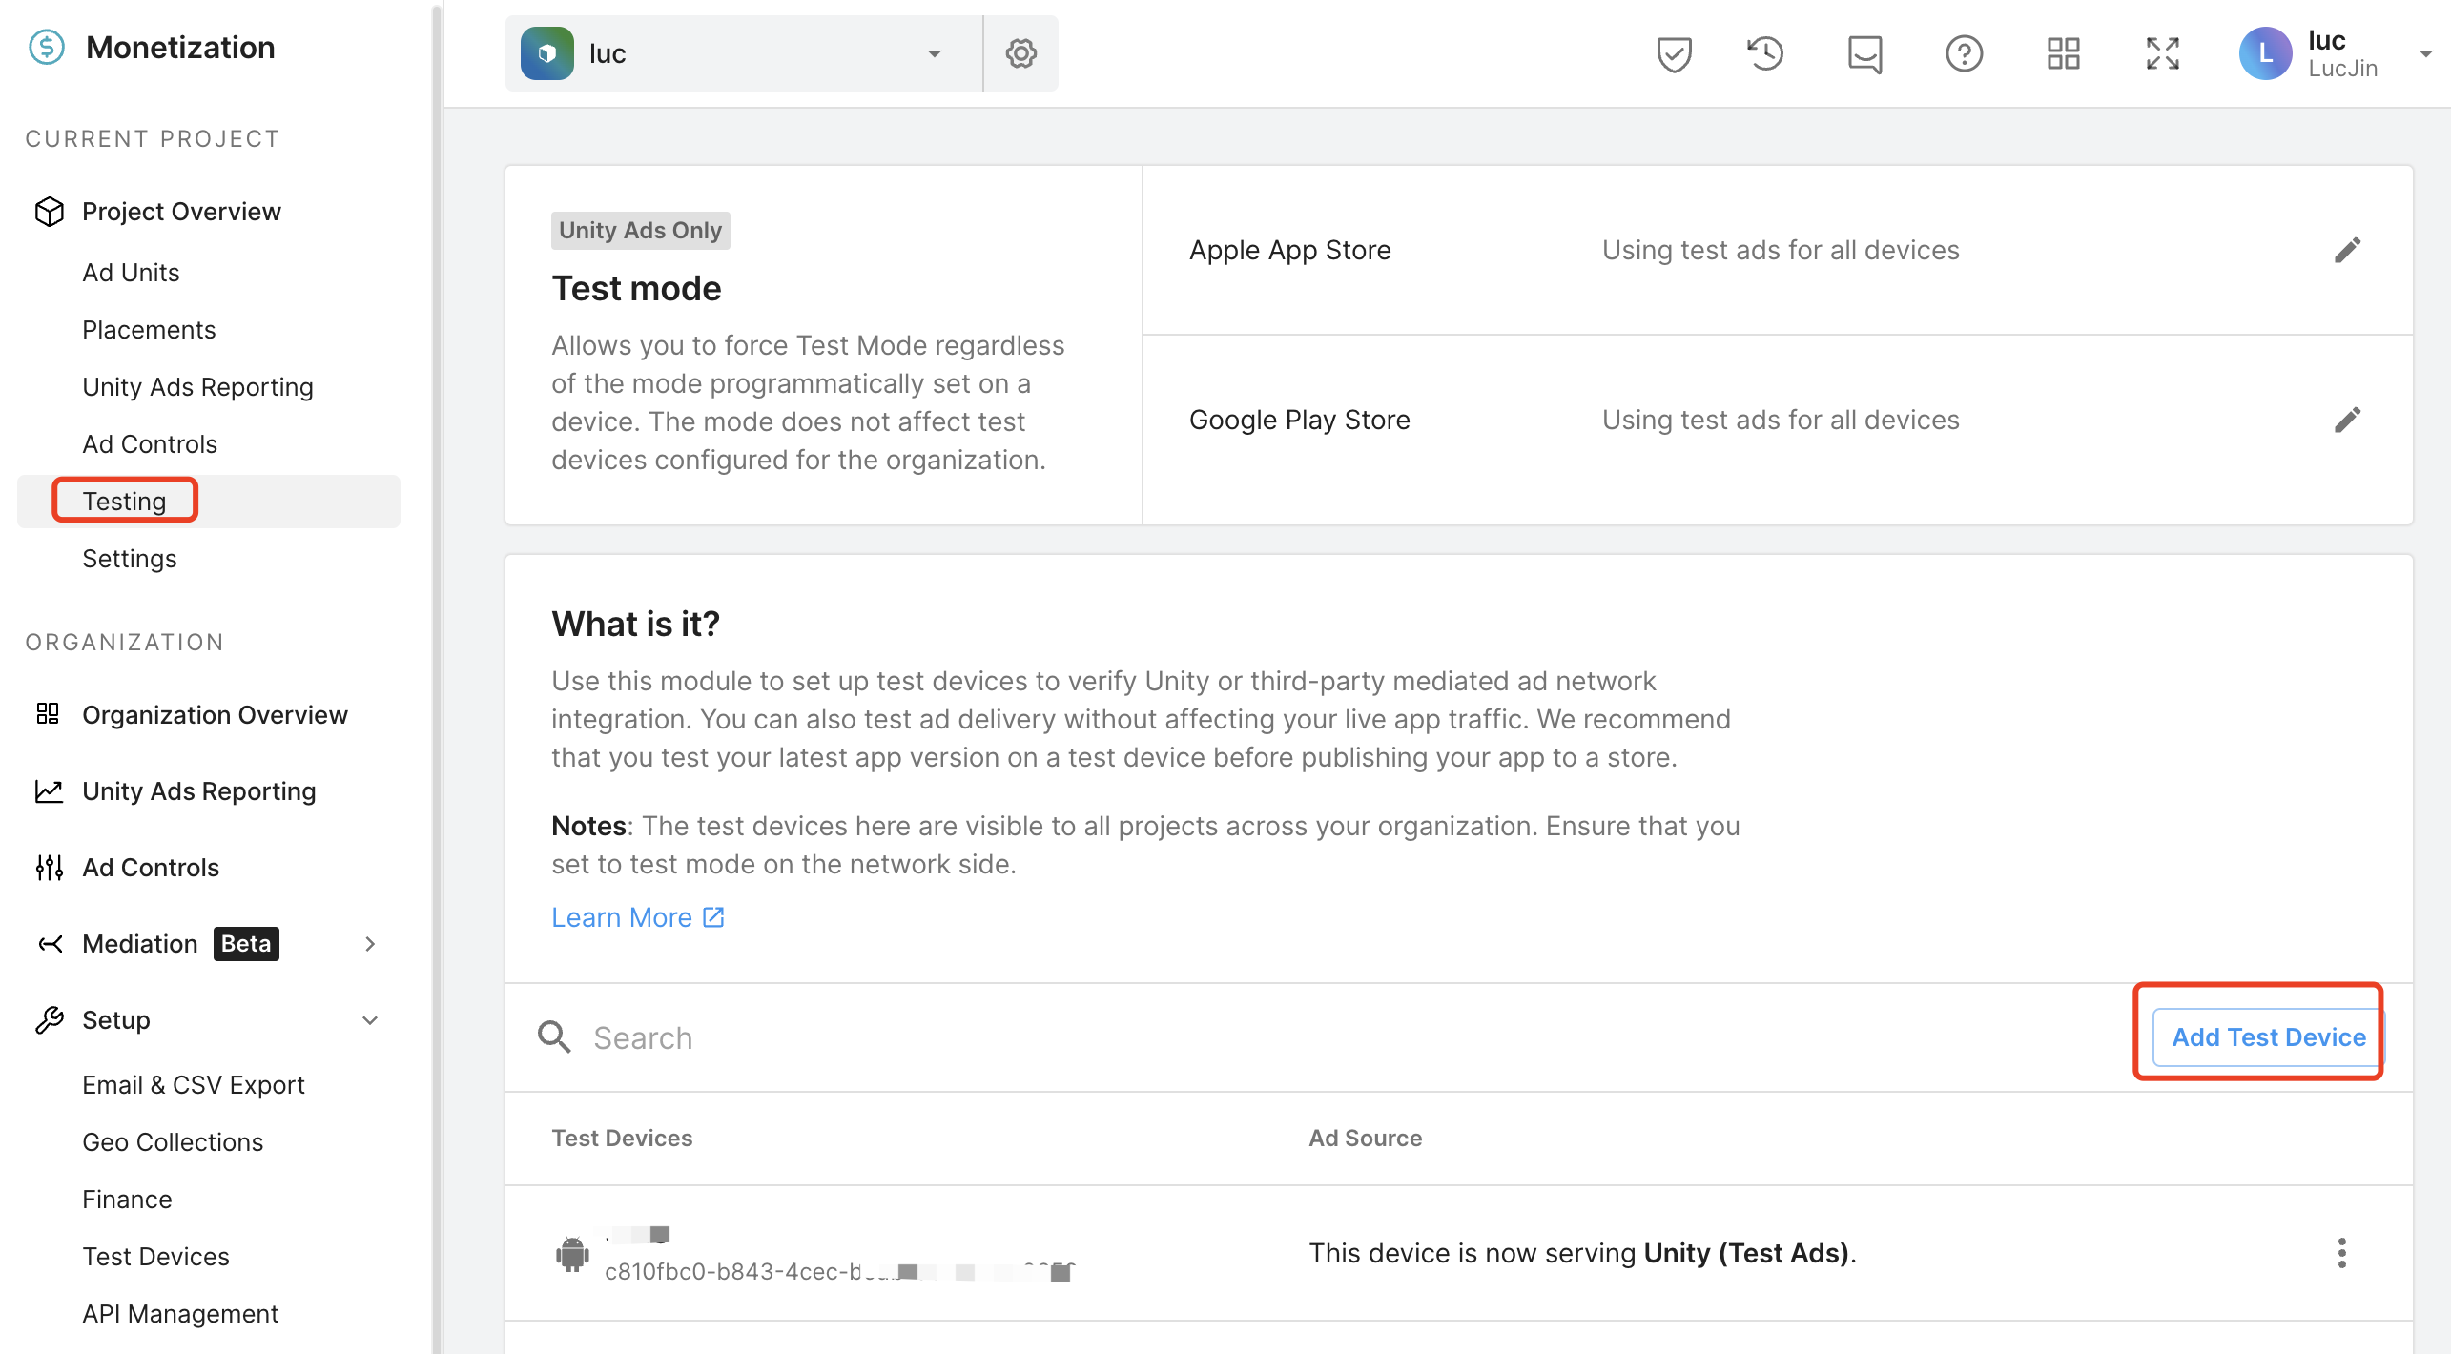Toggle fullscreen expand arrows icon

[2162, 53]
